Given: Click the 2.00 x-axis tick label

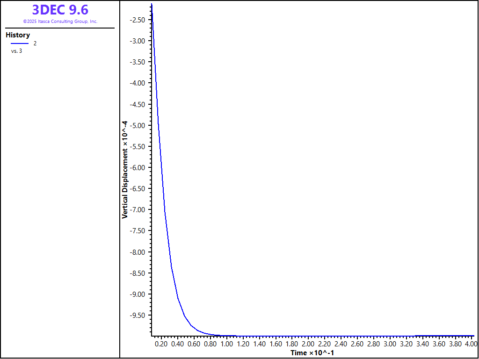Looking at the screenshot, I should point(308,344).
